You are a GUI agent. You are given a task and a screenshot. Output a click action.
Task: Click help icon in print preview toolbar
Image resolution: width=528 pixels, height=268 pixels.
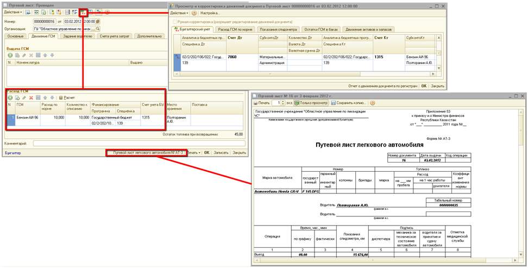(373, 103)
